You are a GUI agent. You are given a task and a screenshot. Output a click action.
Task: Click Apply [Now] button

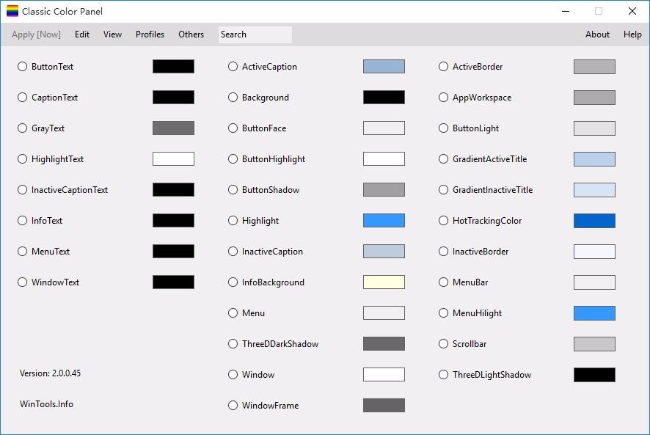click(x=36, y=34)
